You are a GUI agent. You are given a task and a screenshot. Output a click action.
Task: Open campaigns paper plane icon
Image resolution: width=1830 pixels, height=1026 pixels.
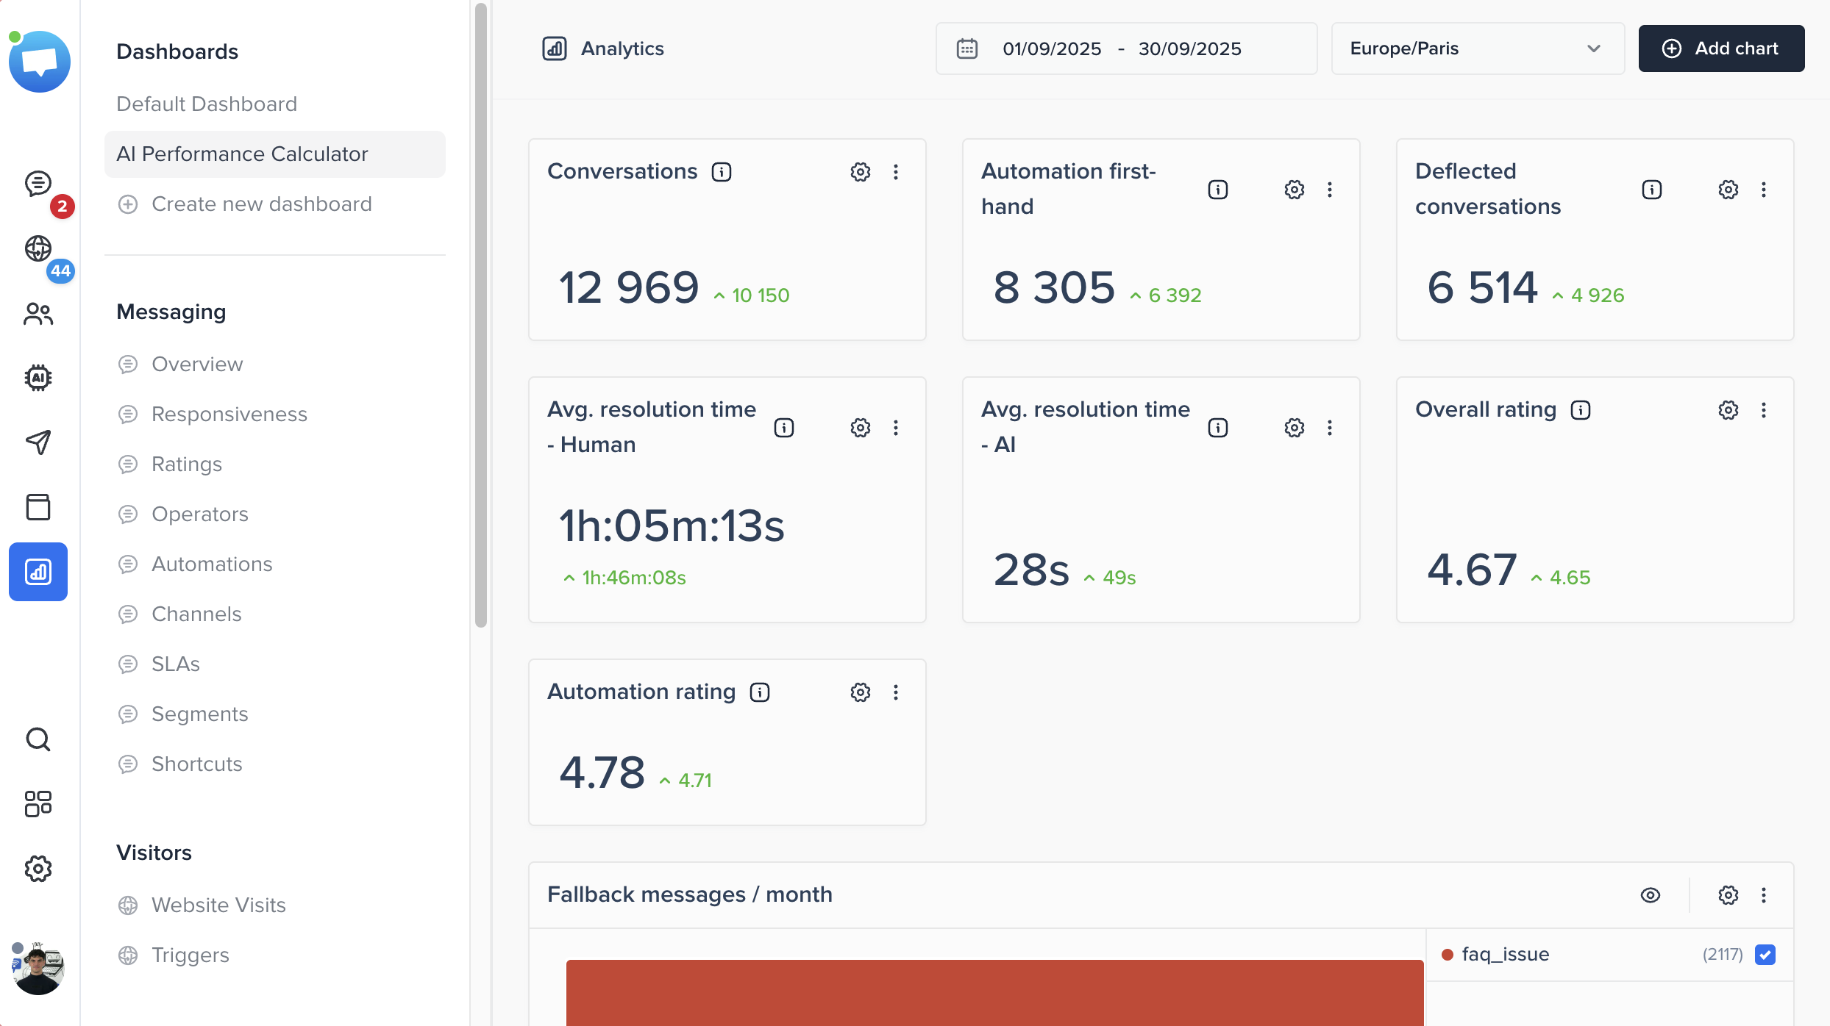click(38, 442)
